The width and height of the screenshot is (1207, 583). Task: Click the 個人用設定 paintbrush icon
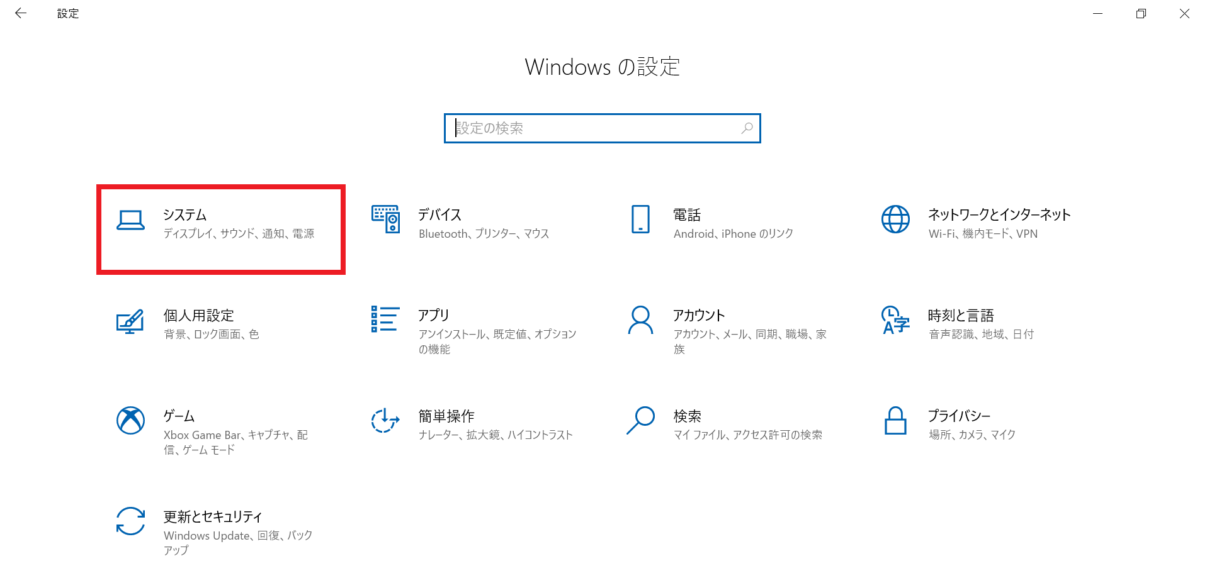[x=130, y=321]
